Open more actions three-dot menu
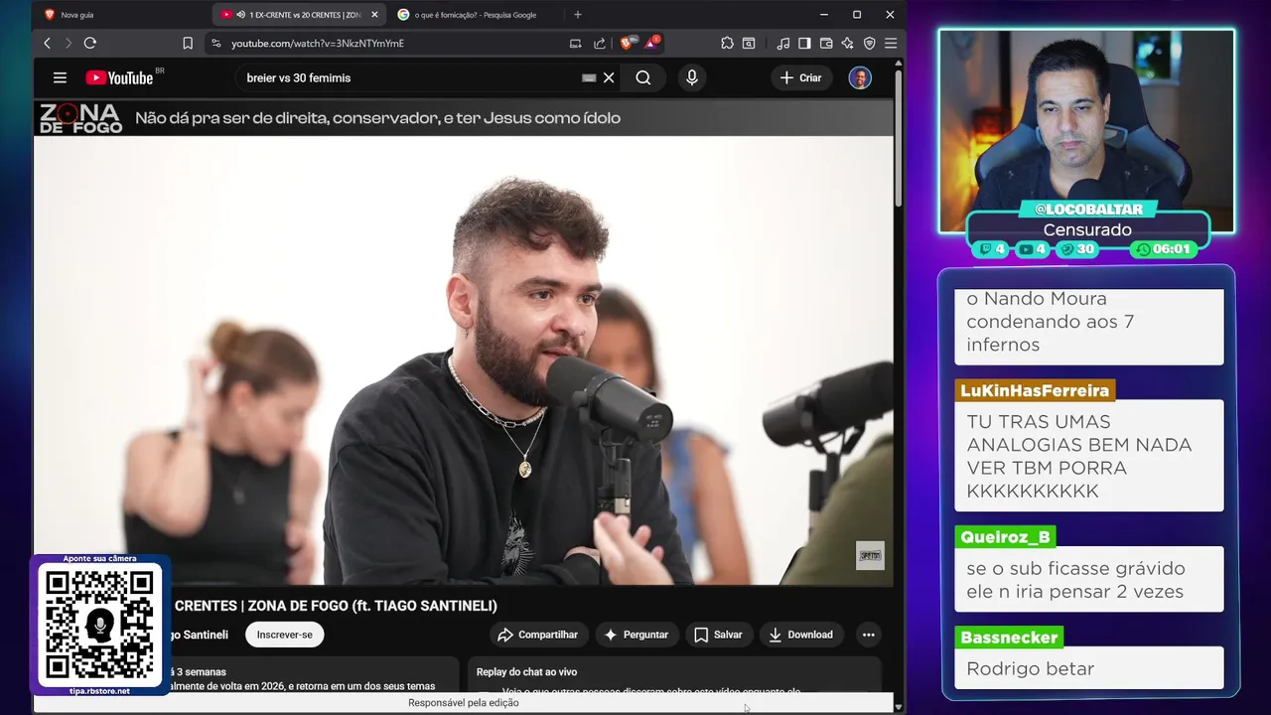 tap(869, 635)
